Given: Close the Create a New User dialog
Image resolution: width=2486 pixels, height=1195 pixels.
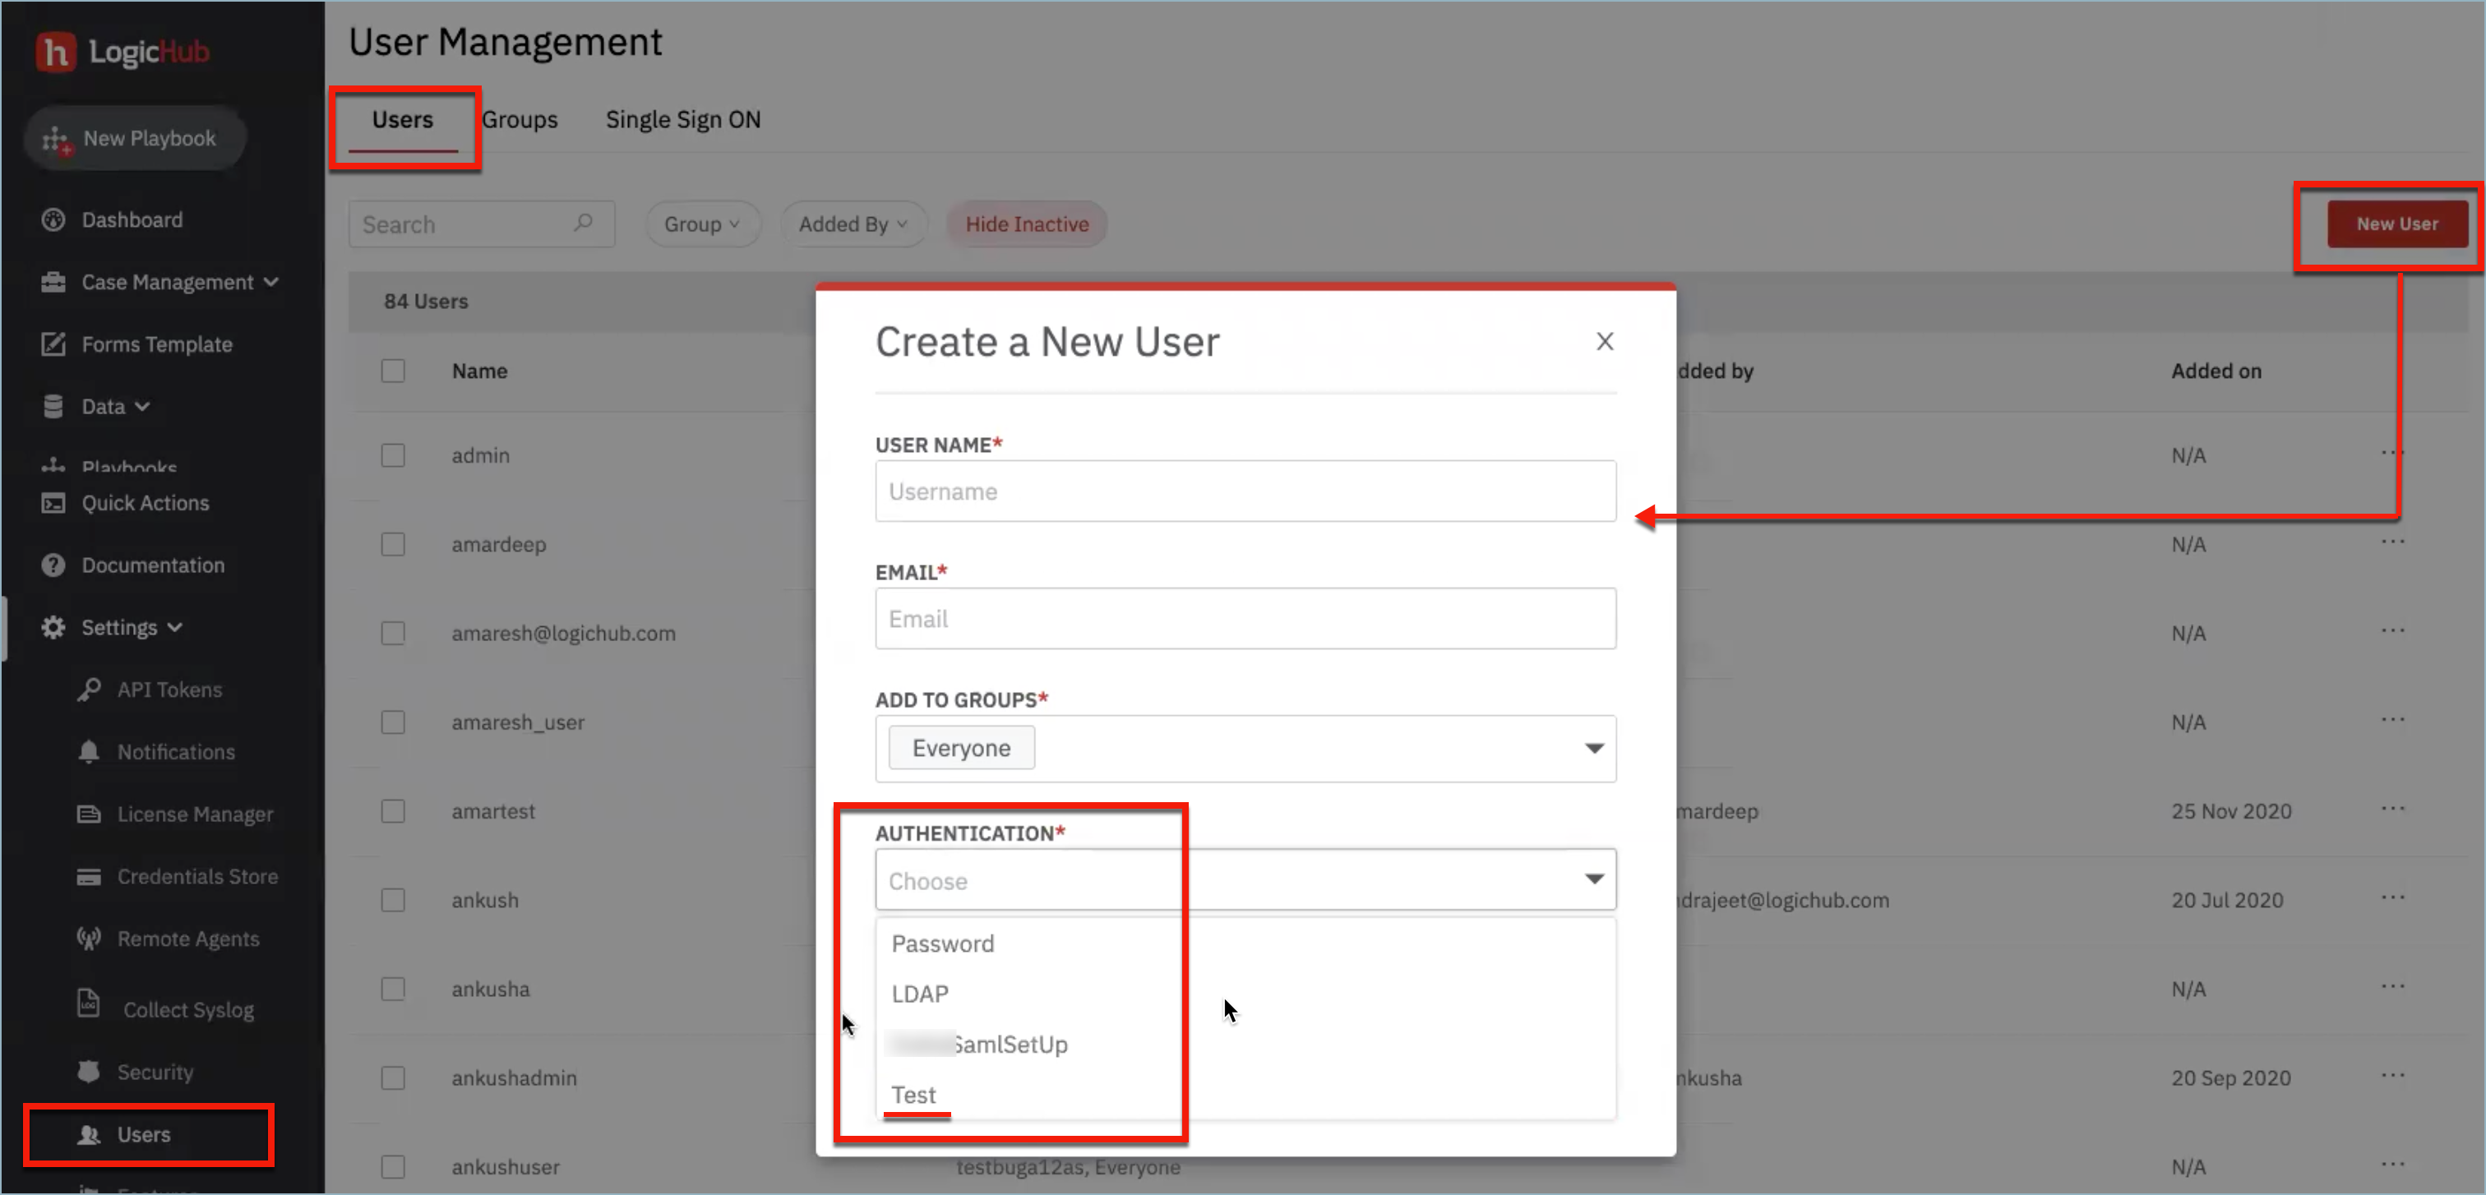Looking at the screenshot, I should (1604, 341).
